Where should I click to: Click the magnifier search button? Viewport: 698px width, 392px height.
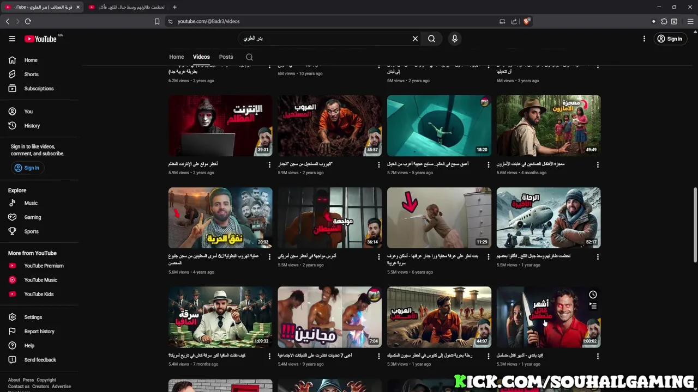coord(431,39)
